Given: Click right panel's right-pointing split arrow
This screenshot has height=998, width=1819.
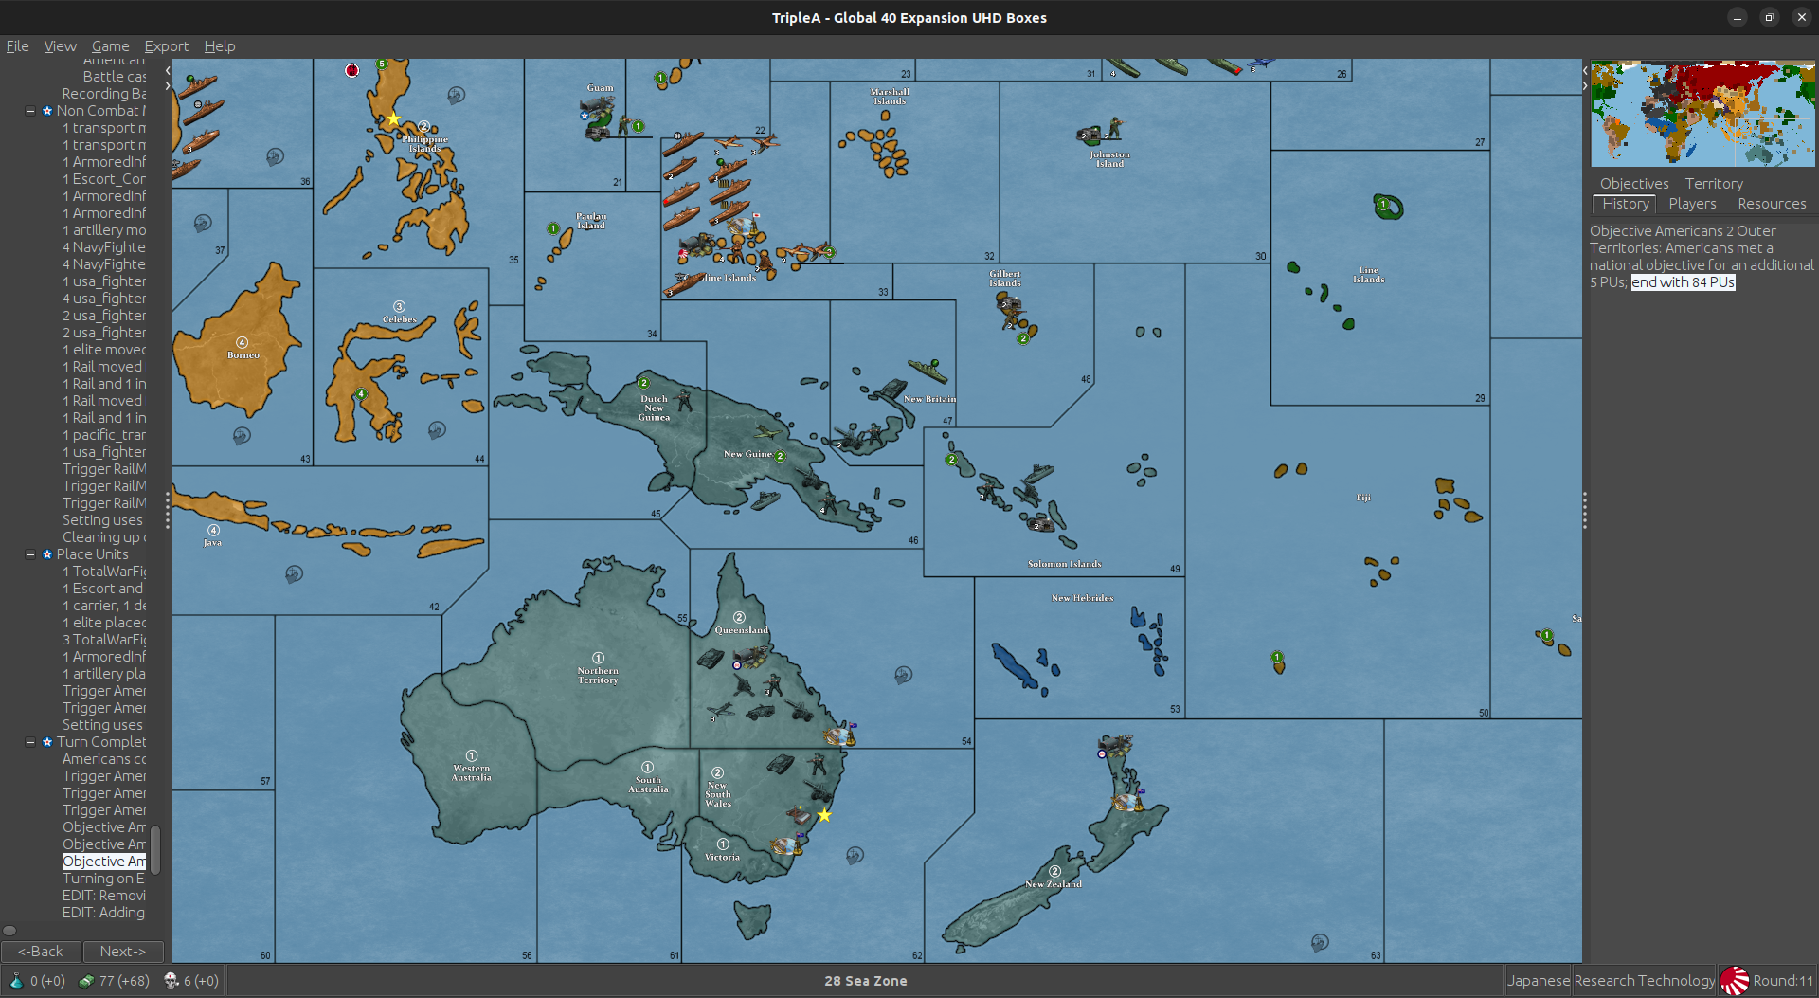Looking at the screenshot, I should (x=1584, y=85).
